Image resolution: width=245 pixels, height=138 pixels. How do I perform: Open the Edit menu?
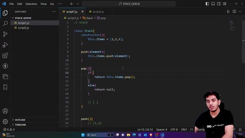tap(20, 4)
